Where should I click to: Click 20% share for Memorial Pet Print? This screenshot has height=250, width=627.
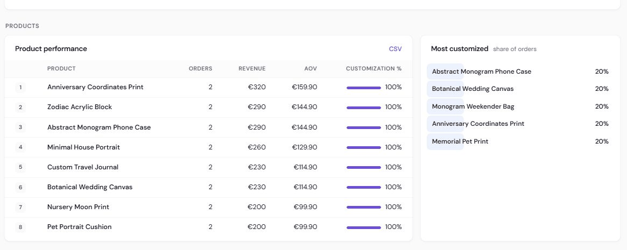pyautogui.click(x=601, y=141)
